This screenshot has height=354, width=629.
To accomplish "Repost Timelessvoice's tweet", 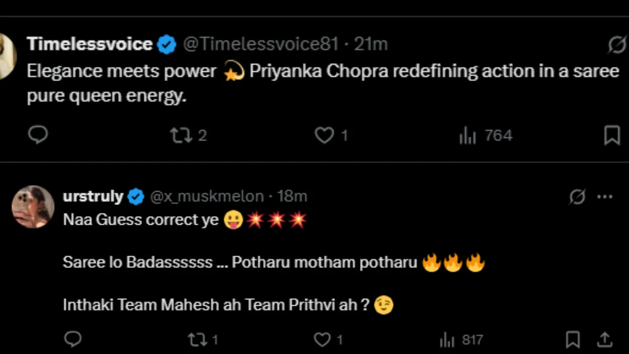I will [181, 135].
